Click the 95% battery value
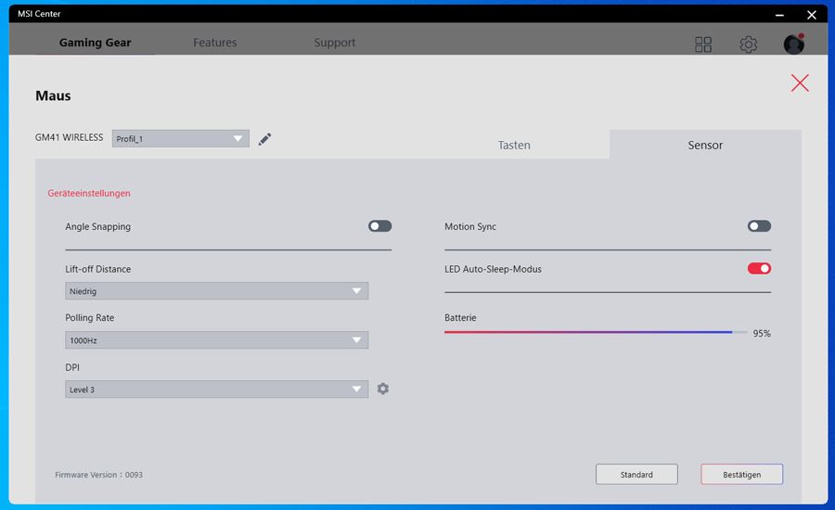The image size is (835, 510). 762,333
